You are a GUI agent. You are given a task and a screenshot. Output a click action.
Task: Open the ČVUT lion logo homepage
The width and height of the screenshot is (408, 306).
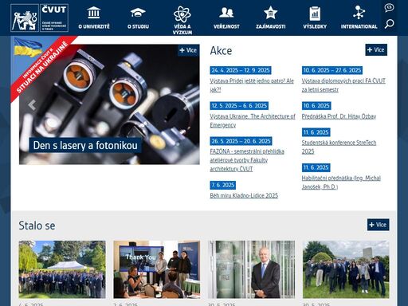click(x=39, y=18)
